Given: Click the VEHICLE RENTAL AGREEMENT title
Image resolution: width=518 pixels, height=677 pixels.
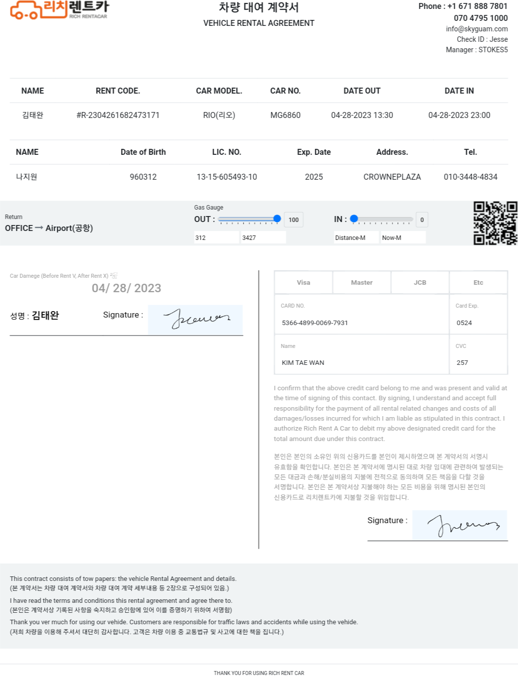Looking at the screenshot, I should point(259,23).
